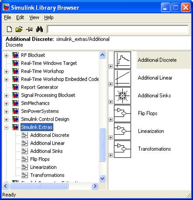
Task: Select the Transformations block thumbnail
Action: [122, 149]
